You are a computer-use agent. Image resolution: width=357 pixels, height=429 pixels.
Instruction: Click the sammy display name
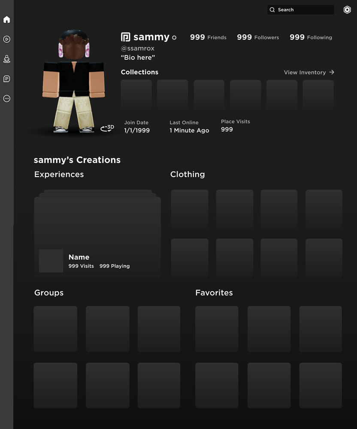tap(151, 37)
